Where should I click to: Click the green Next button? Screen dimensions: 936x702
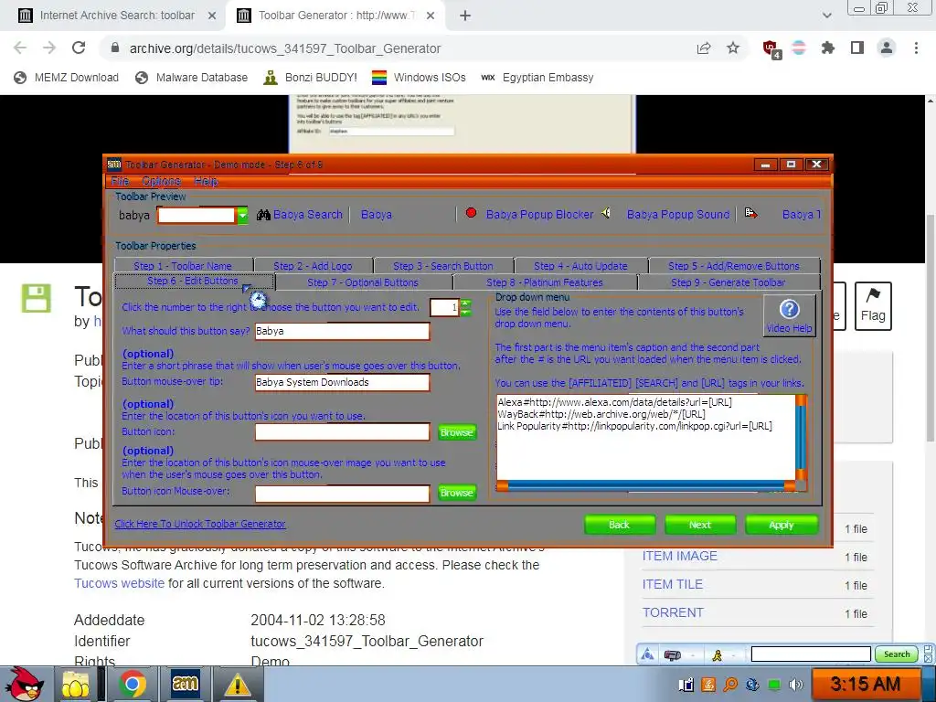699,525
